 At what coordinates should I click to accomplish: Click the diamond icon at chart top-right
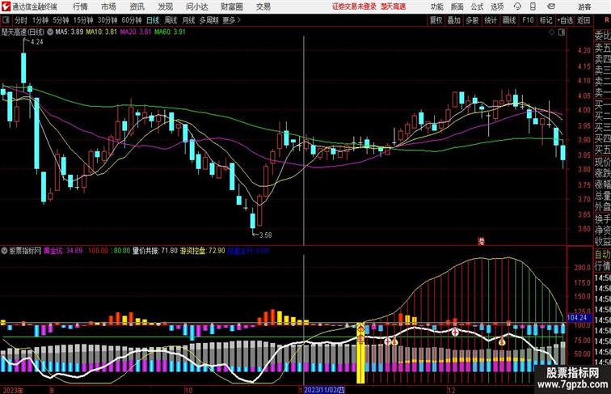tap(552, 32)
